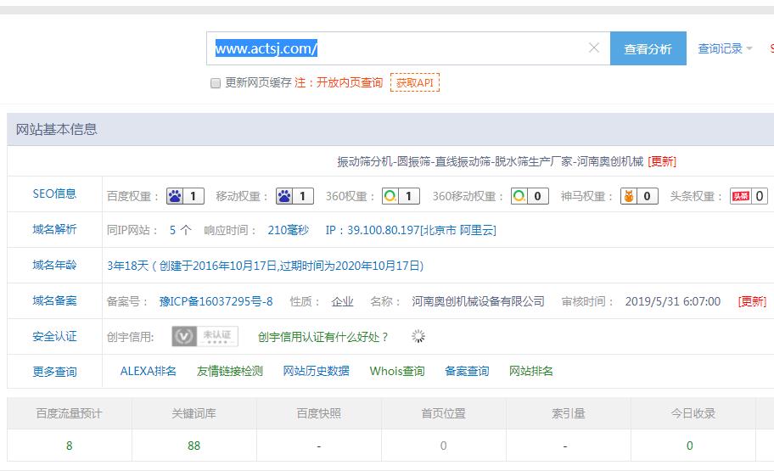Screen dimensions: 774x471
Task: Open ALEXA排名 query link
Action: (x=149, y=371)
